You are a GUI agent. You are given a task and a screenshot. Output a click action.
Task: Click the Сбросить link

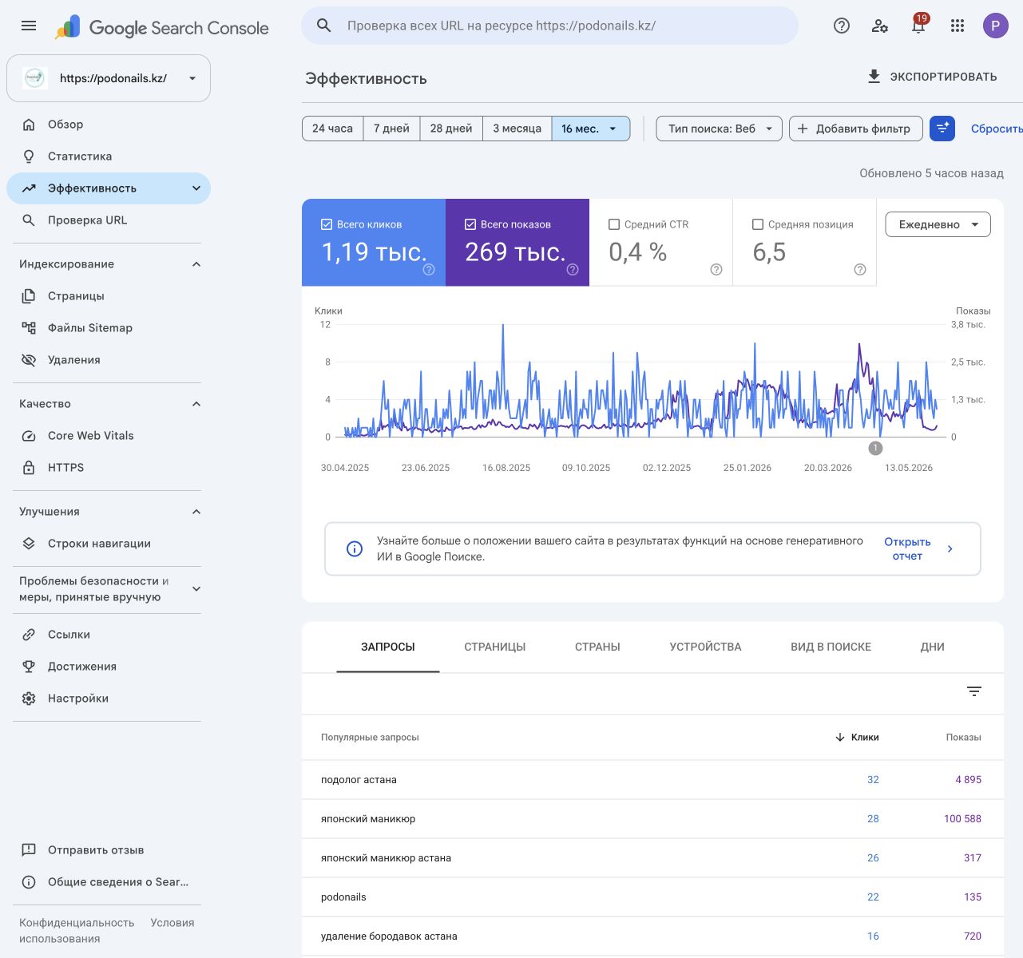point(996,129)
